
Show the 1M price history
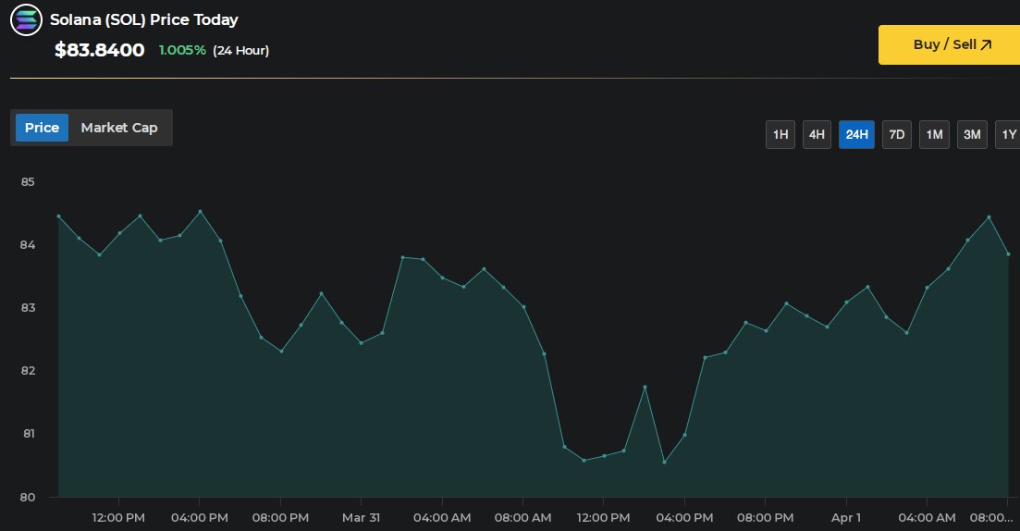point(934,135)
